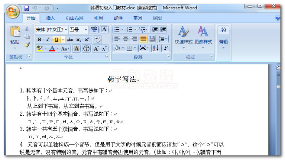Toggle subscript formatting
The width and height of the screenshot is (285, 160).
pos(78,40)
